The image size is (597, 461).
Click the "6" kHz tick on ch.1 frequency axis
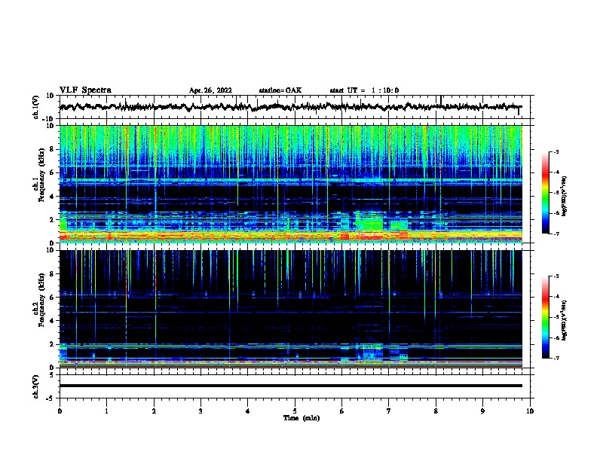(x=52, y=172)
